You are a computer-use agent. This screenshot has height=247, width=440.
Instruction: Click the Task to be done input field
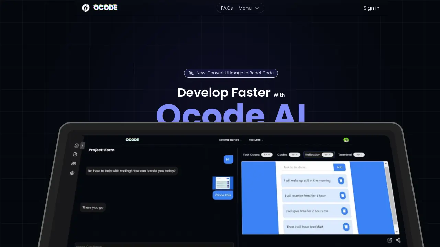307,167
